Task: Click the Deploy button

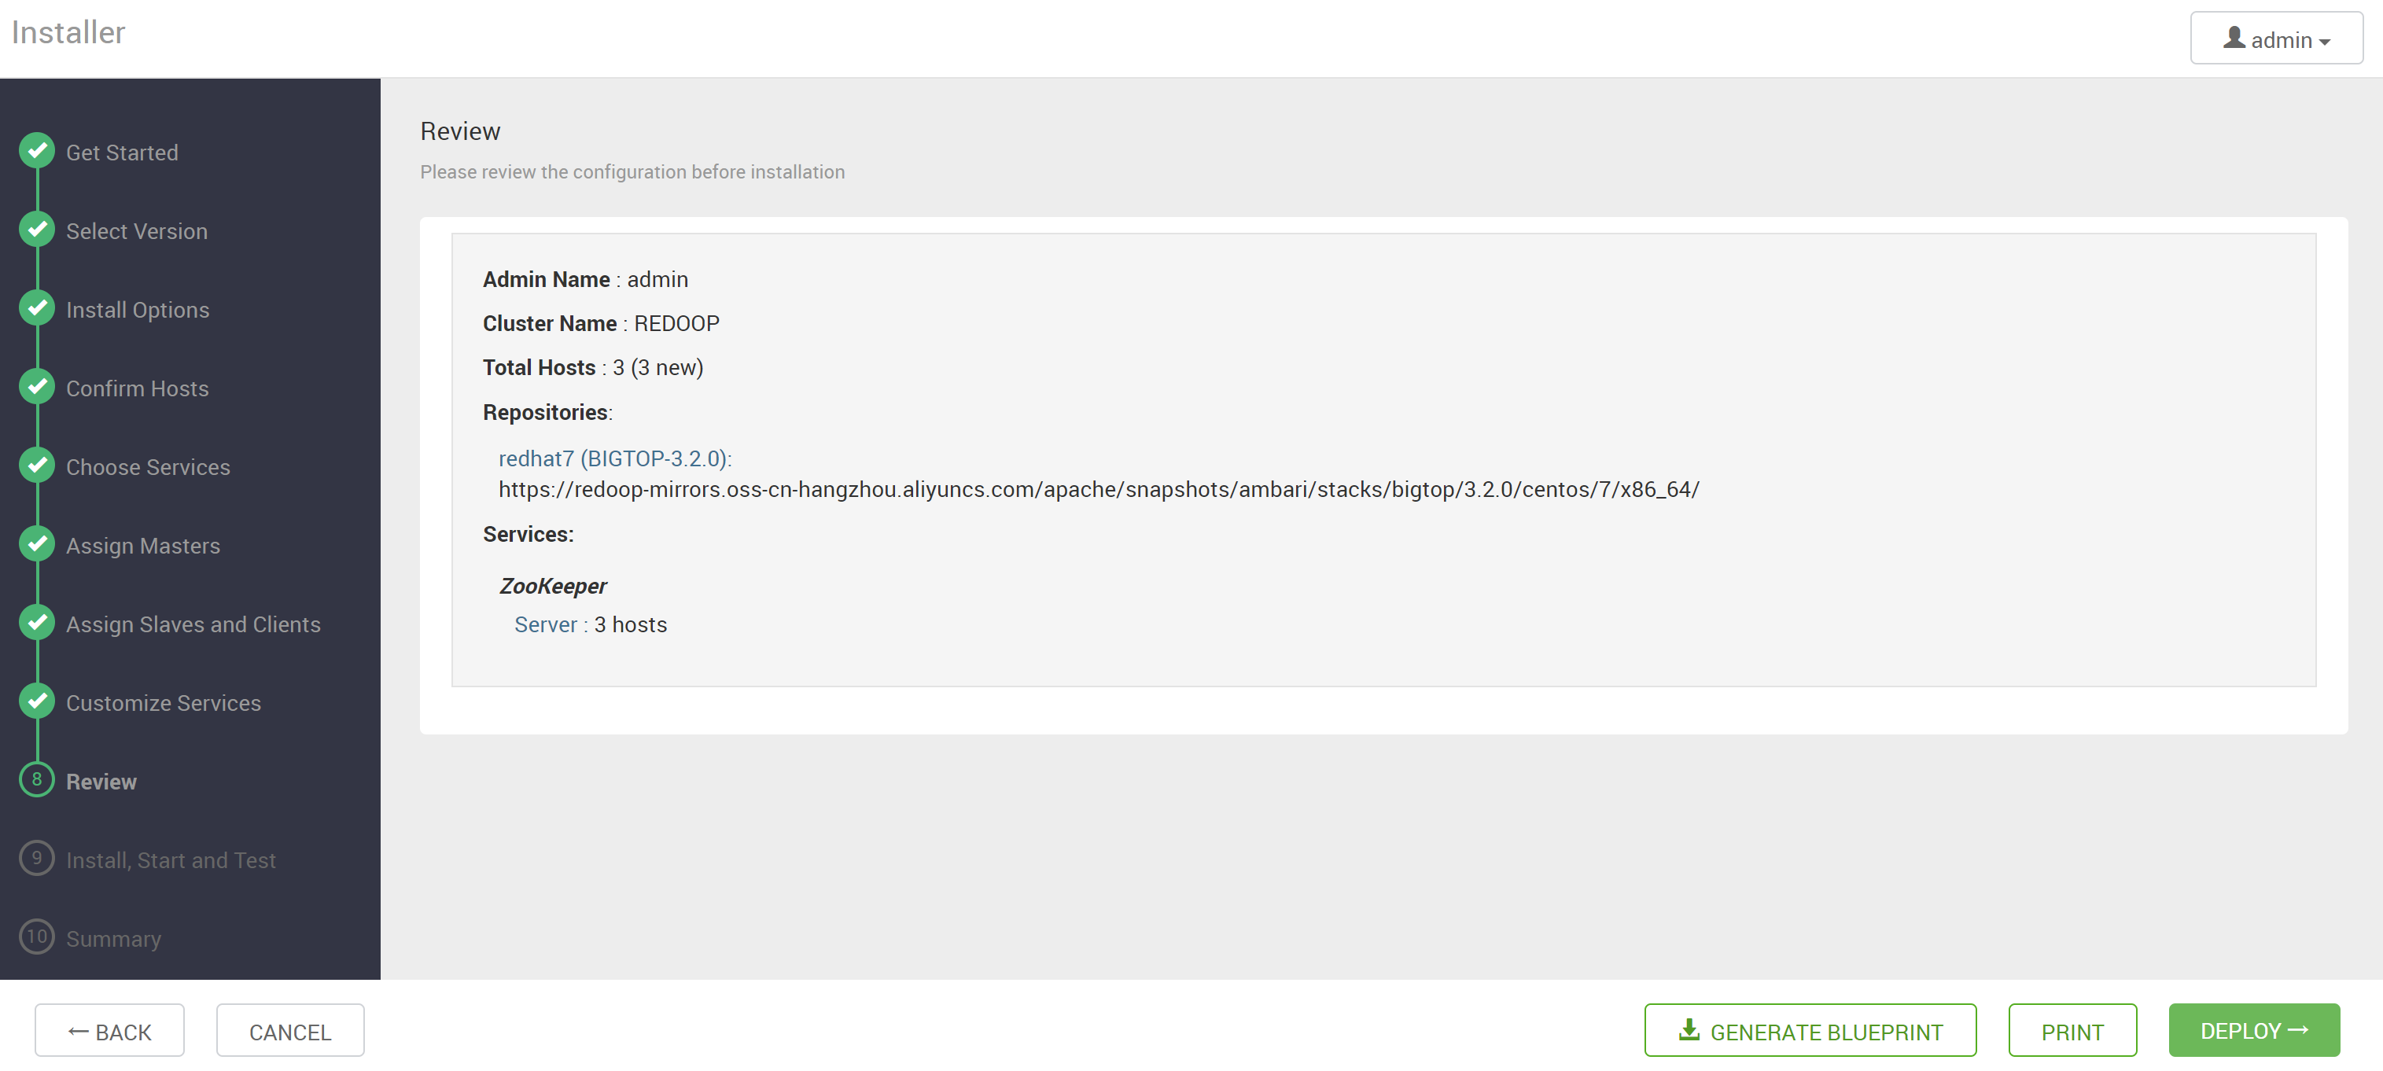Action: pos(2253,1030)
